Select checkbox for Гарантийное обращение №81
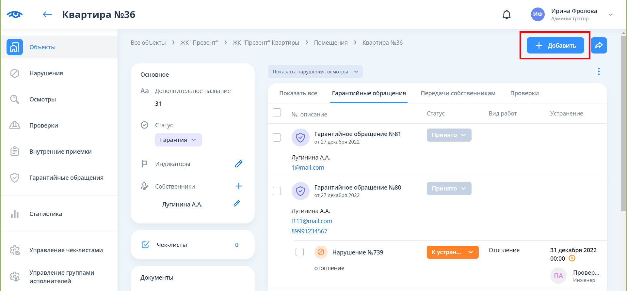627x291 pixels. pyautogui.click(x=277, y=137)
